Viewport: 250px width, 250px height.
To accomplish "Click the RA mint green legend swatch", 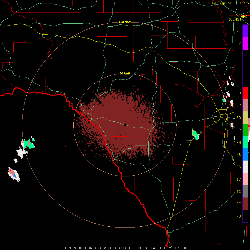I will [245, 142].
